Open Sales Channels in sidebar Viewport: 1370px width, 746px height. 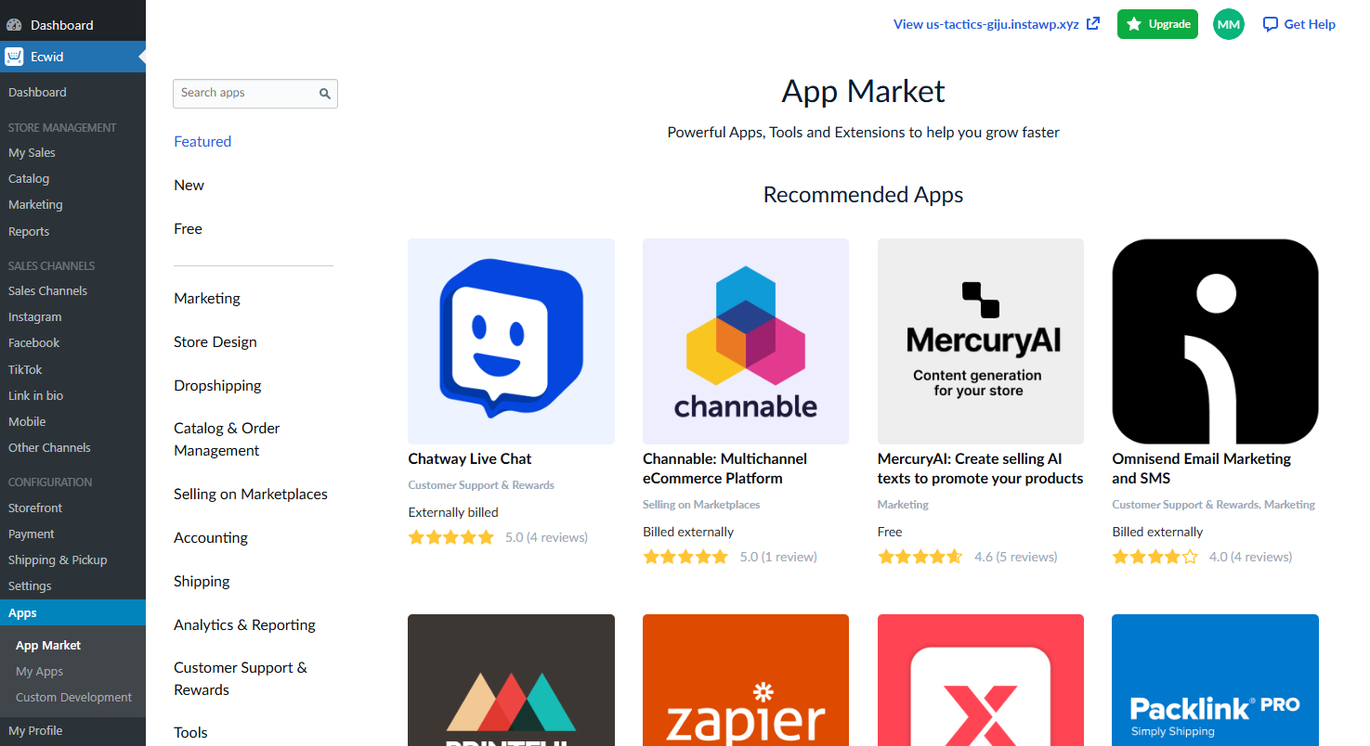47,291
